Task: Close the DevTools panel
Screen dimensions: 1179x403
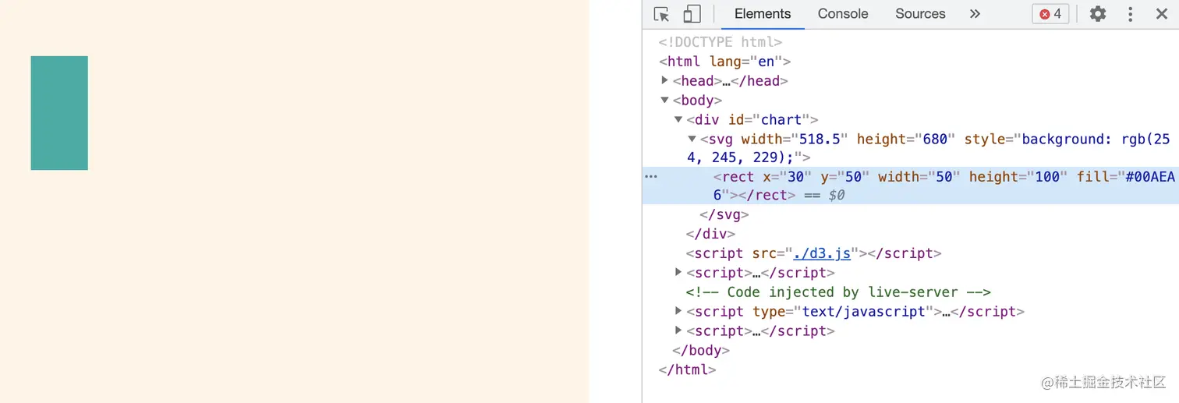Action: [1161, 14]
